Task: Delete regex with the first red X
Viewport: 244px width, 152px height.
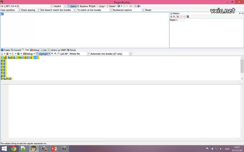Action: click(x=174, y=17)
